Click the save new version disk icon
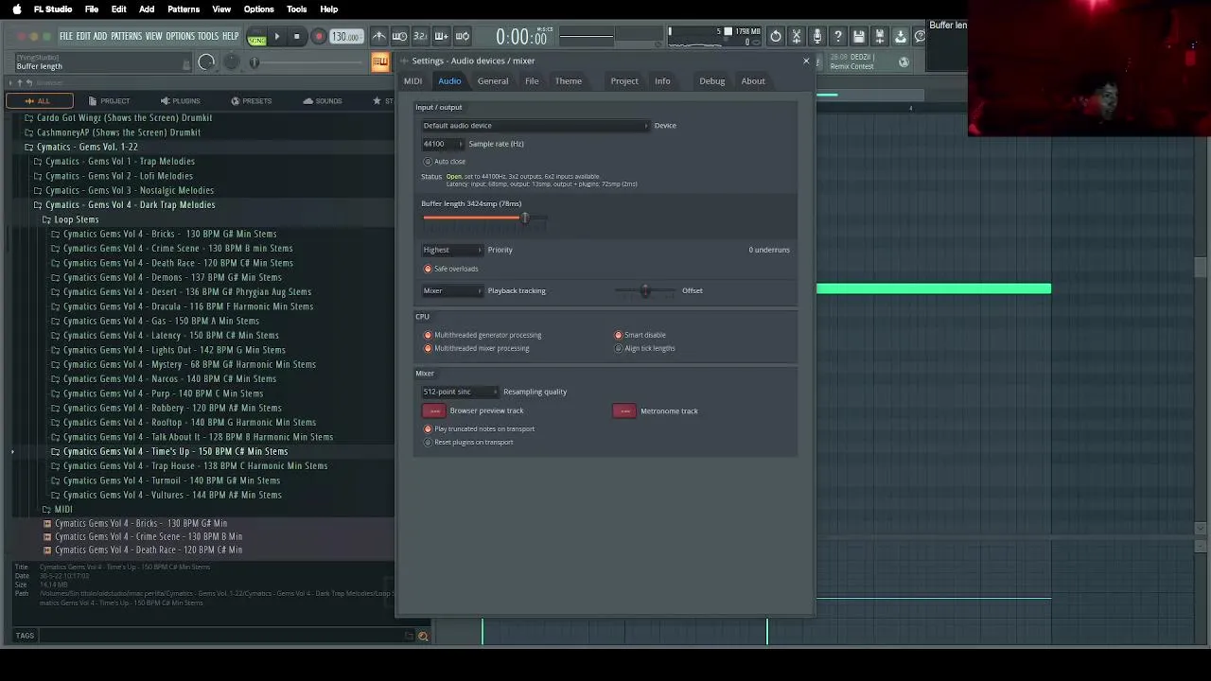The width and height of the screenshot is (1211, 681). click(x=880, y=37)
